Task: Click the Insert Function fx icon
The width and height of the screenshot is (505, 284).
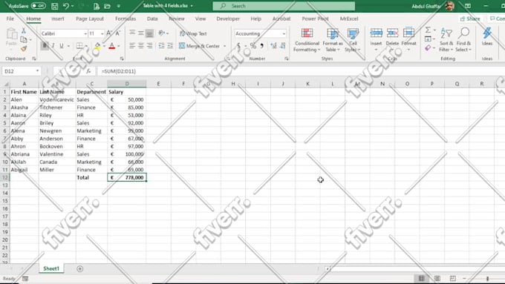Action: tap(88, 71)
